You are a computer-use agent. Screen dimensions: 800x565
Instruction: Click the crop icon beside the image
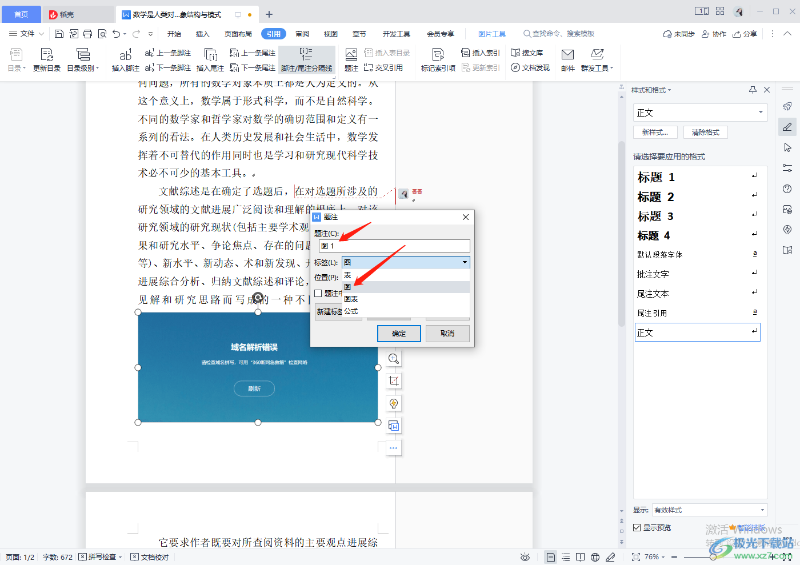pos(394,381)
